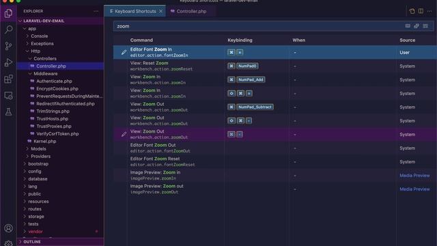
Task: Edit keybinding for Editor Font Zoom In
Action: pyautogui.click(x=124, y=52)
